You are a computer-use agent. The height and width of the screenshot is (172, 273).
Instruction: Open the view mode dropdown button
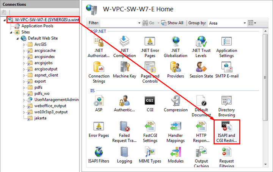[x=252, y=23]
